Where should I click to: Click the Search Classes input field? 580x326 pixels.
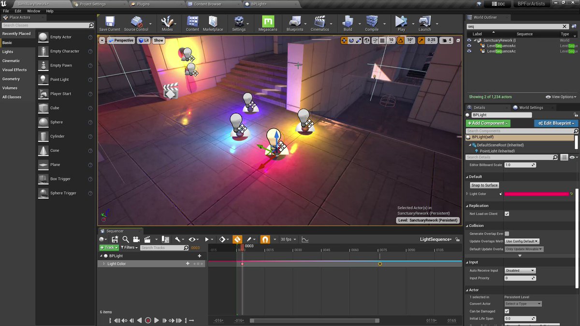(48, 25)
